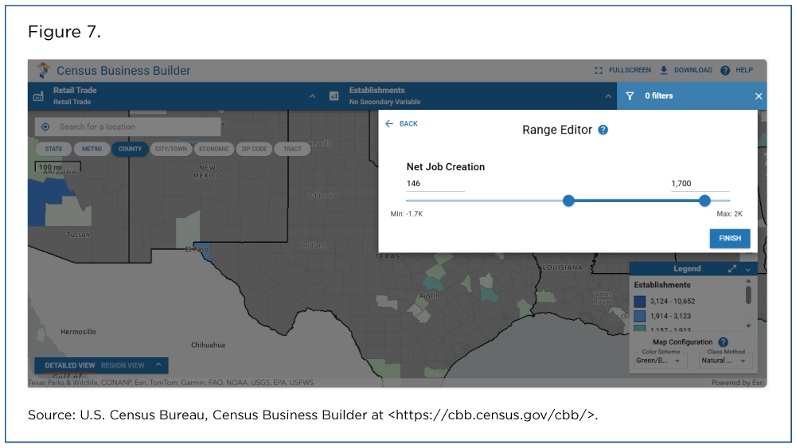Switch to the Region View tab
This screenshot has width=796, height=448.
click(123, 365)
